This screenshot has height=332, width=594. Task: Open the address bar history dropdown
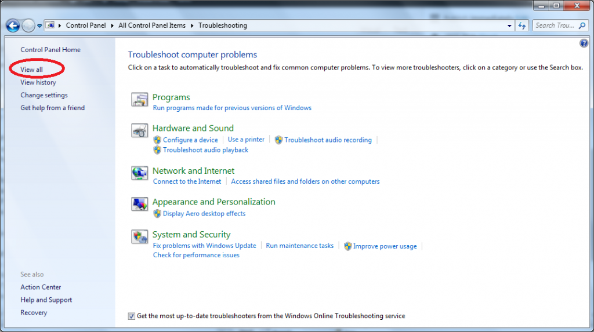[509, 25]
